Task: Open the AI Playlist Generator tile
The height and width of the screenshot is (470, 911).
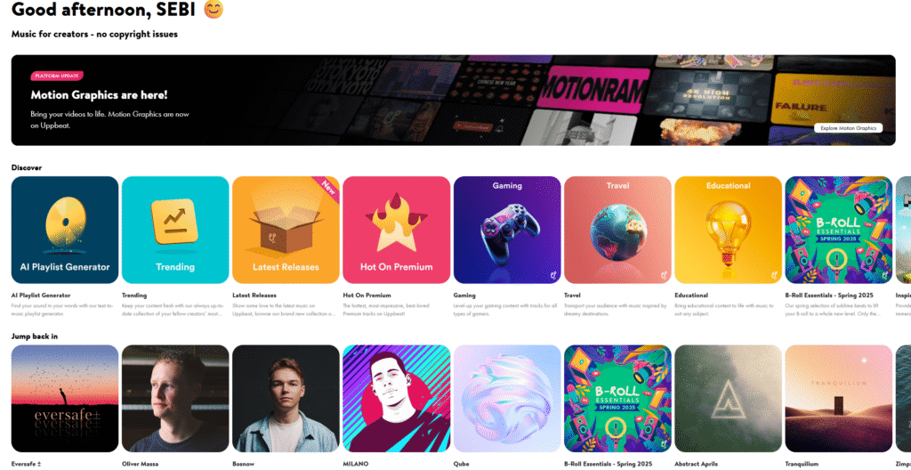Action: coord(64,230)
